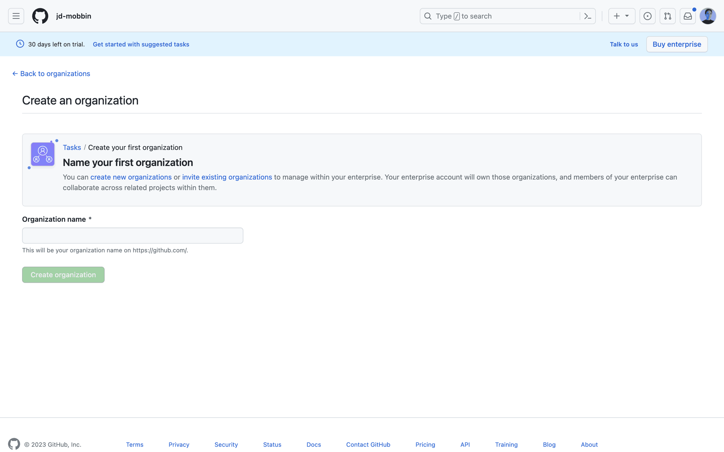The image size is (724, 452).
Task: Click the "Name your first organization" heading
Action: click(128, 162)
